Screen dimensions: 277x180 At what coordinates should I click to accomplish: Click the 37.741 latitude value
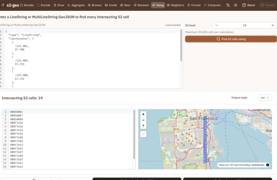coord(20,79)
